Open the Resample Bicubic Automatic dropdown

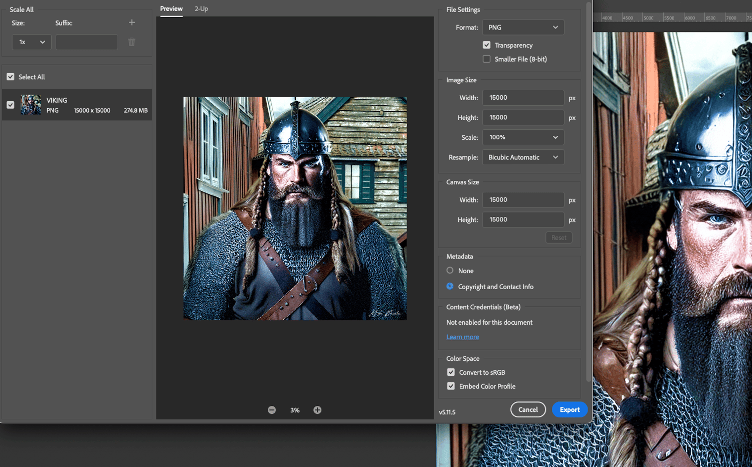tap(523, 157)
